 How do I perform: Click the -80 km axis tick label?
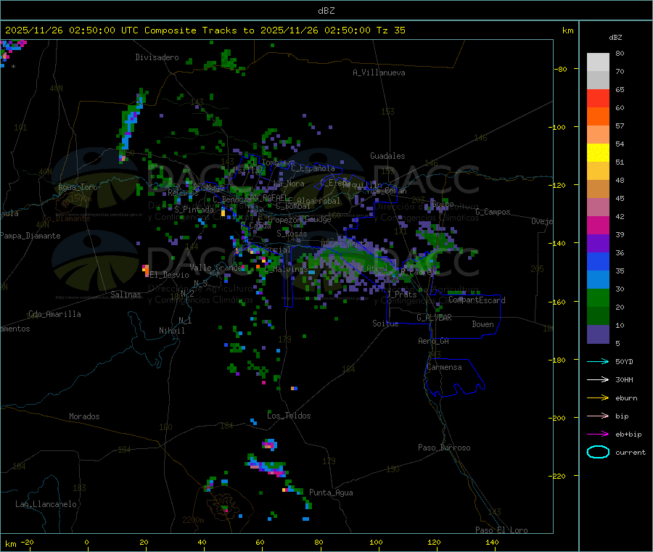pos(561,69)
